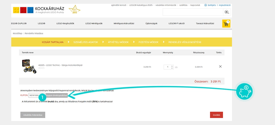This screenshot has width=275, height=125.
Task: Remove item with the X delete icon
Action: [220, 67]
